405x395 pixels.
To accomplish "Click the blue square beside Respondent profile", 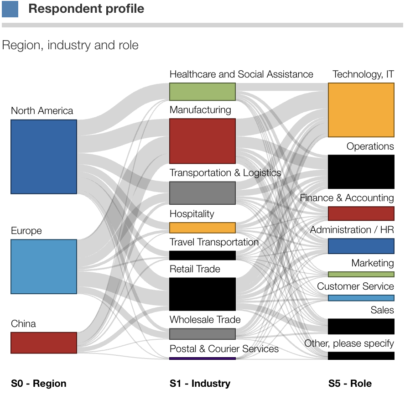I will click(x=10, y=9).
